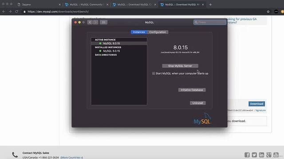Viewport: 284px width, 159px height.
Task: Minimize the MySQL preferences window
Action: [79, 23]
